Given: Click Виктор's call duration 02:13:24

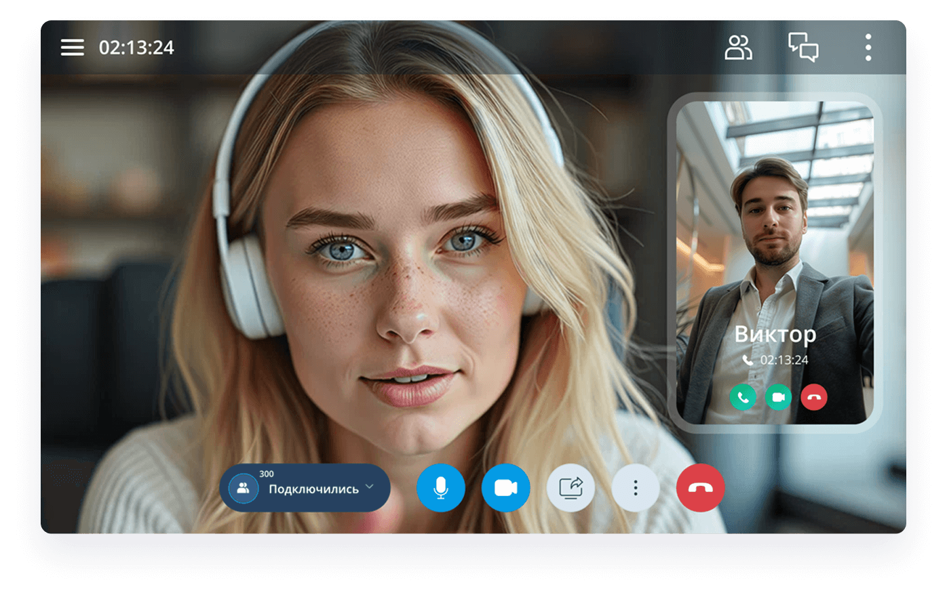Looking at the screenshot, I should tap(784, 360).
